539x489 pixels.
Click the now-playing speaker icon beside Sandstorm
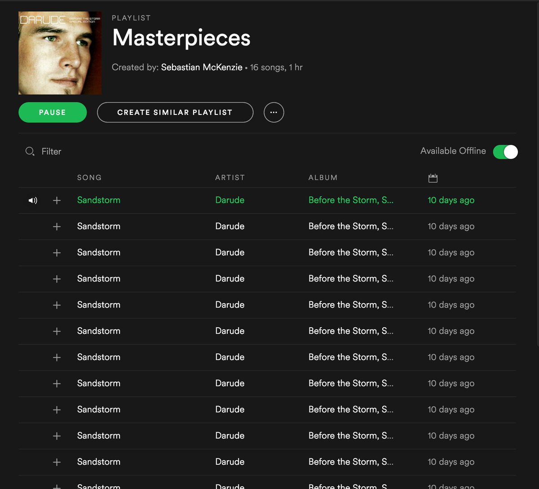33,200
